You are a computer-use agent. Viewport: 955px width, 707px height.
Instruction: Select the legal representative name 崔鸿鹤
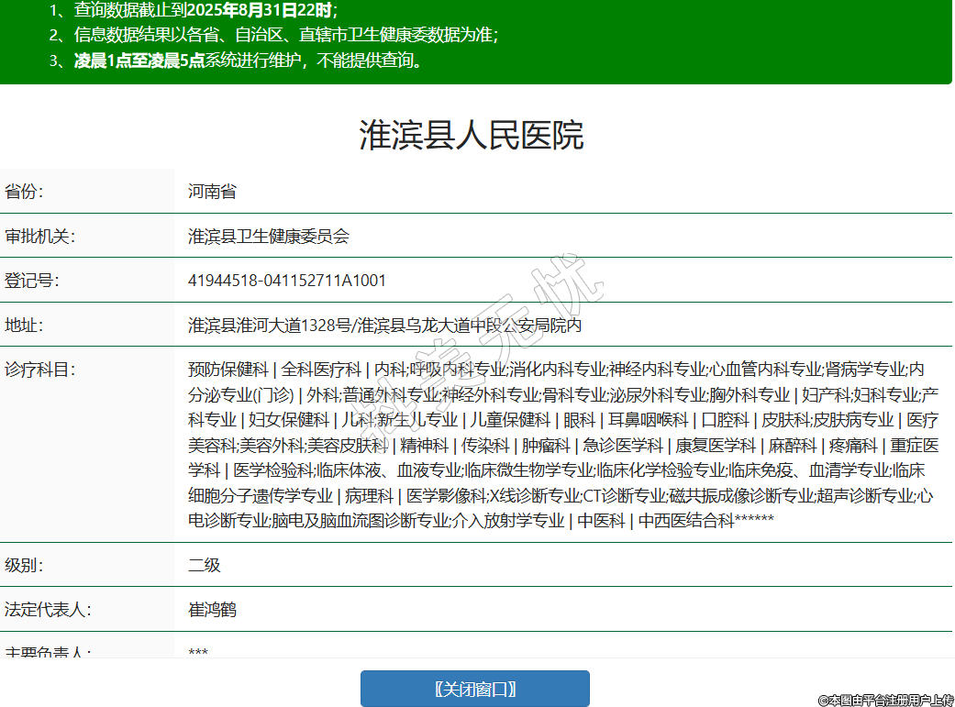(x=212, y=609)
